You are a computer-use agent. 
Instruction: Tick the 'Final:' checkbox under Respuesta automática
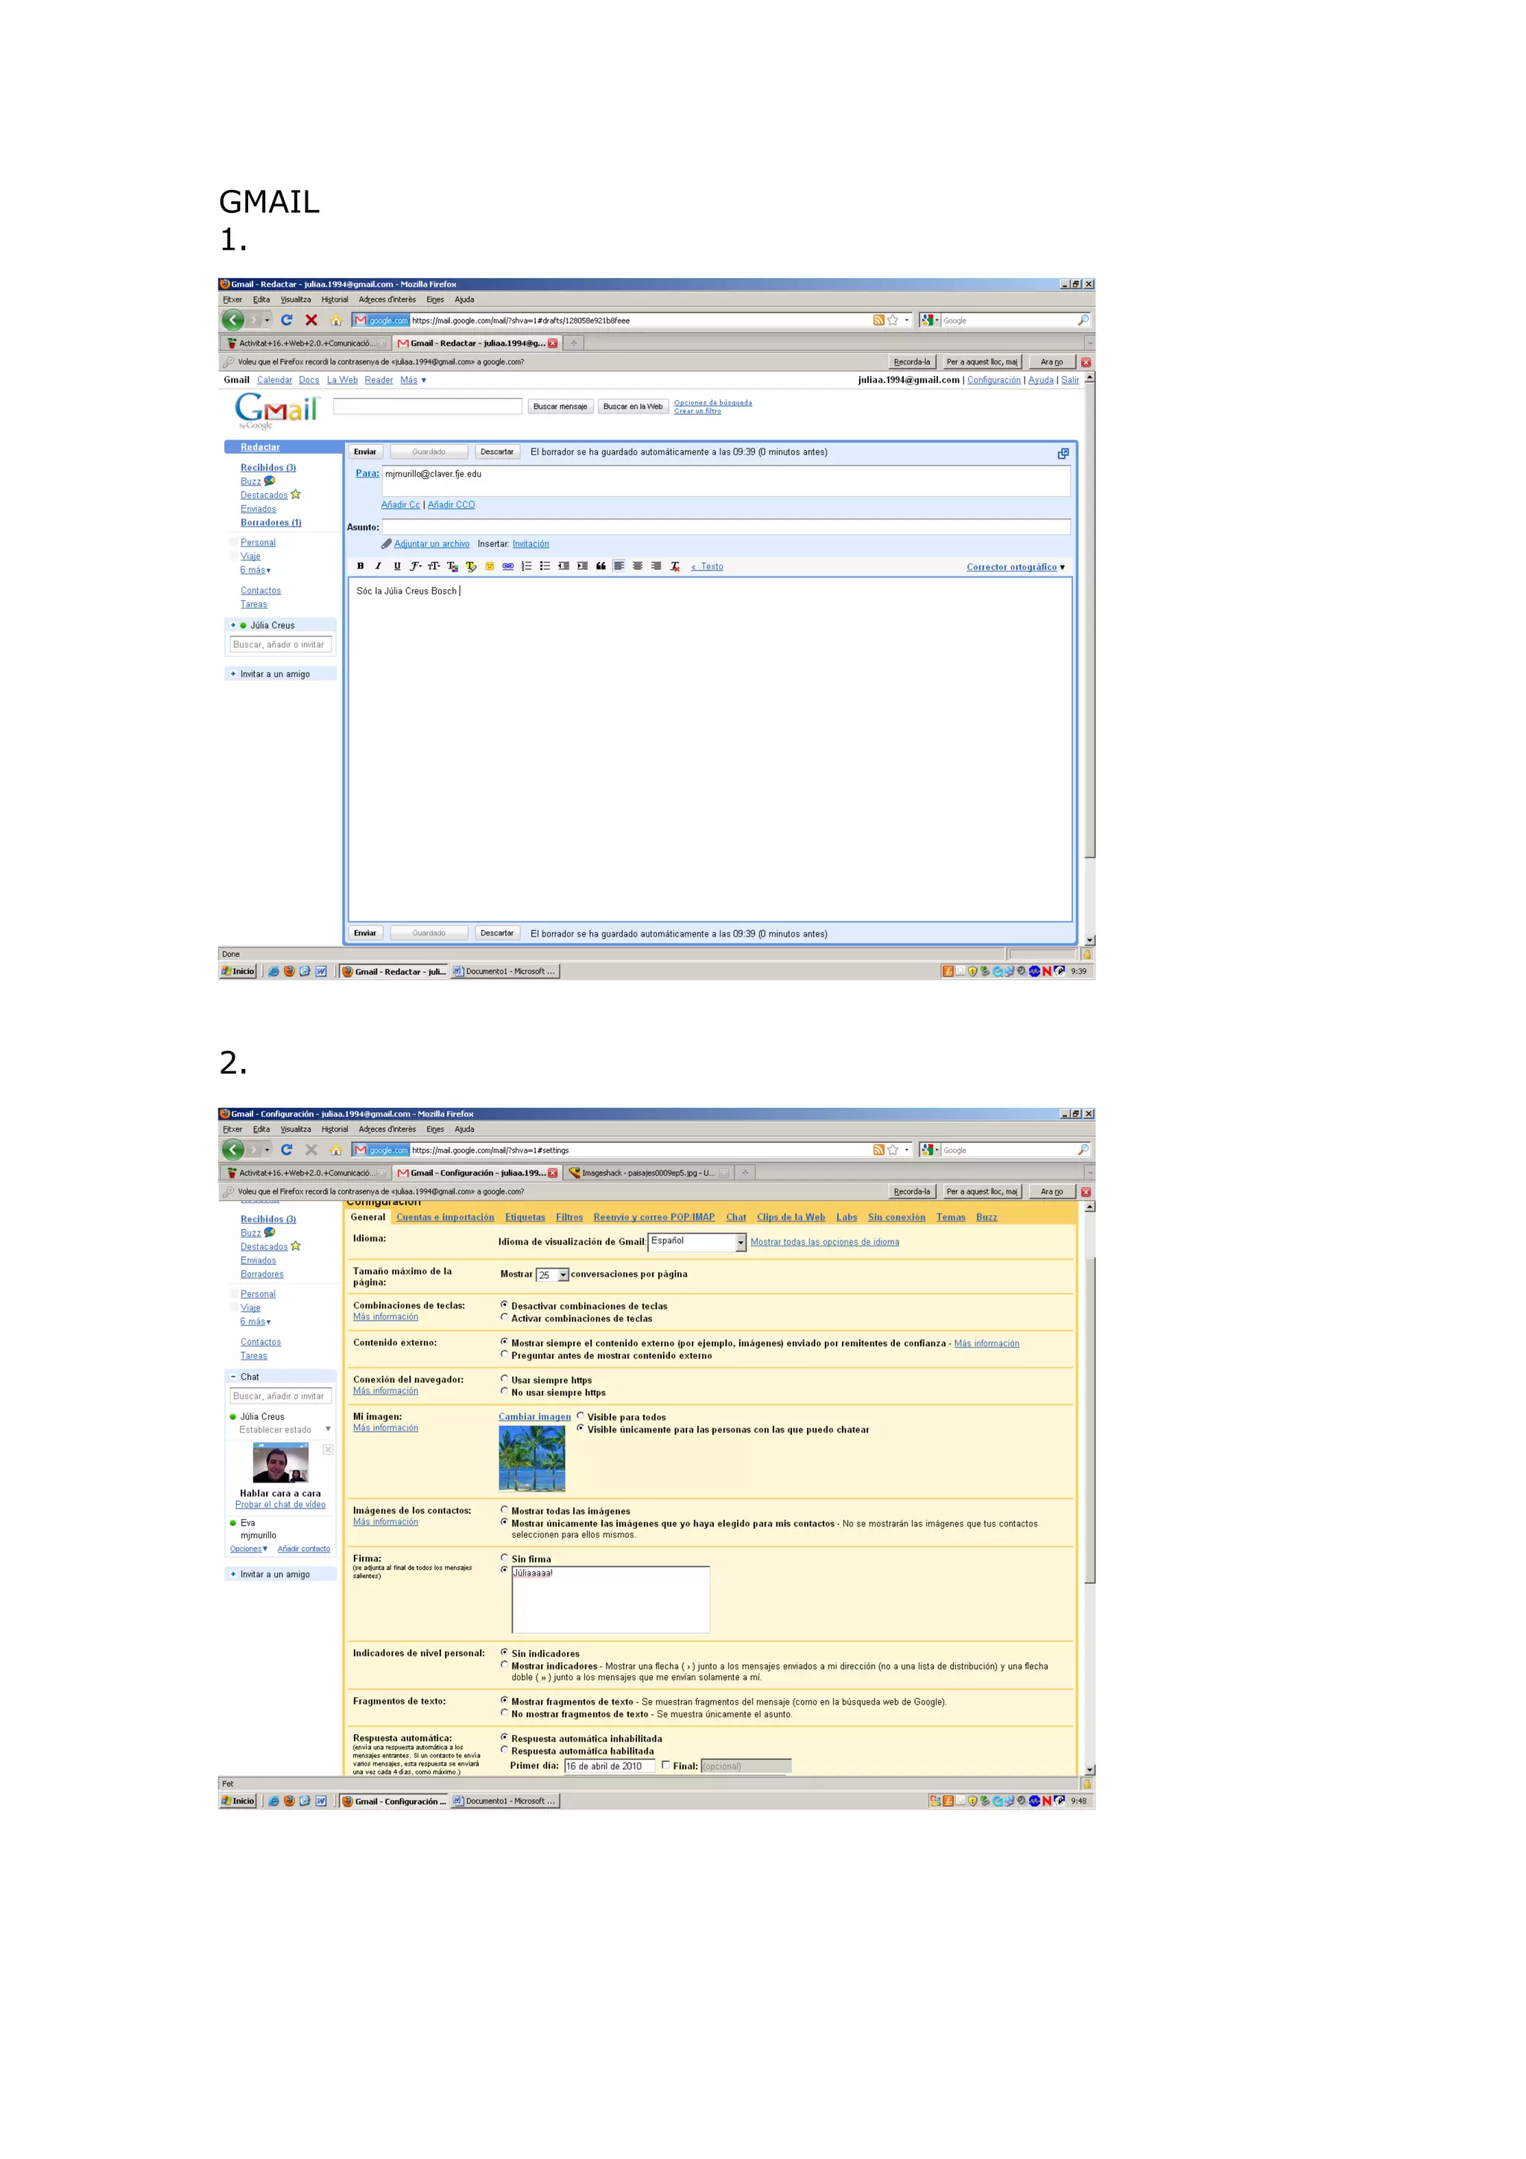pyautogui.click(x=665, y=1765)
